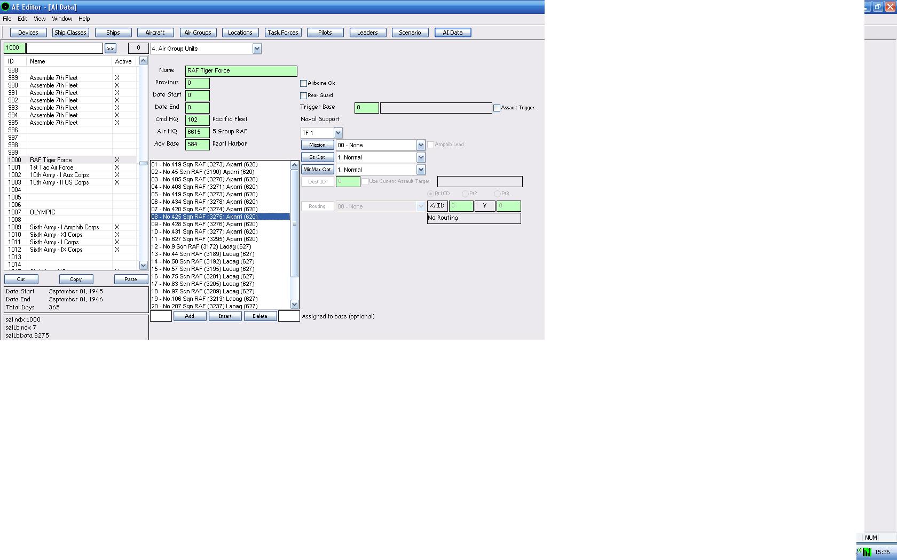Expand the TF 1 naval support dropdown
This screenshot has width=897, height=560.
coord(338,133)
